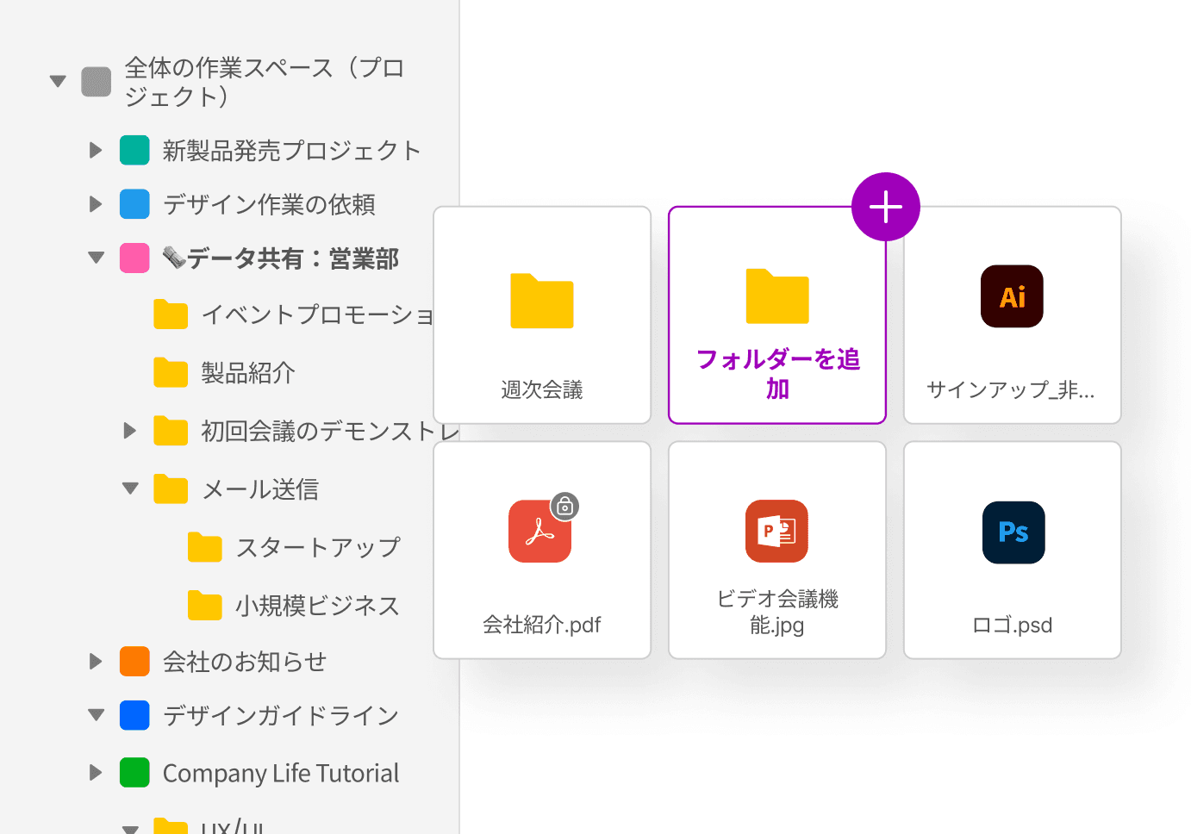
Task: Click light blue swatch of デザイン作業の依頼
Action: pyautogui.click(x=134, y=204)
